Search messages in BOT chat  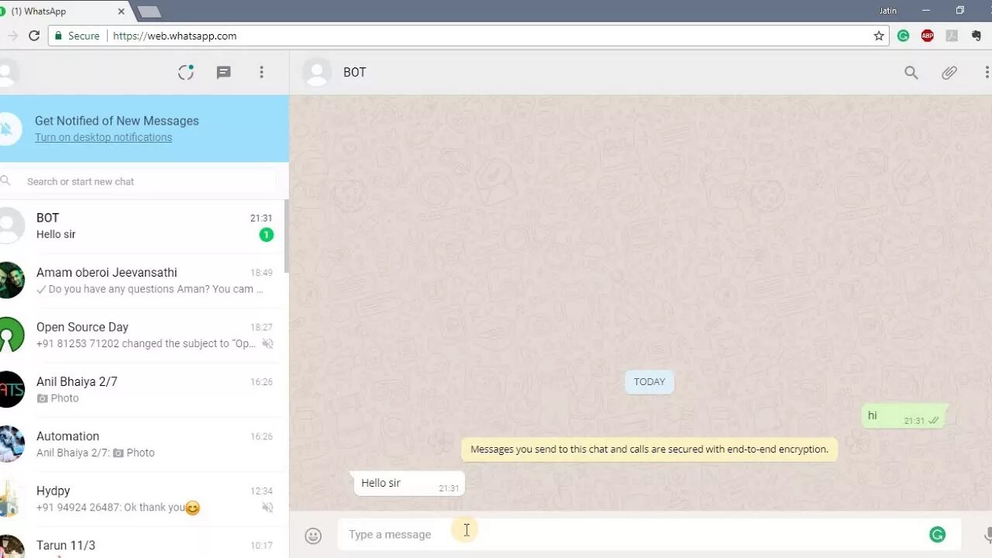click(x=911, y=72)
